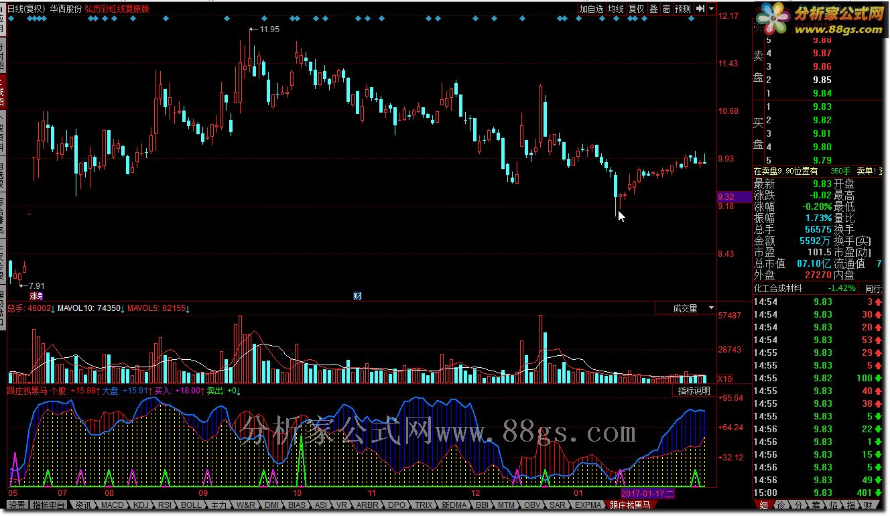
Task: Select the ARBR indicator tab
Action: pos(367,505)
